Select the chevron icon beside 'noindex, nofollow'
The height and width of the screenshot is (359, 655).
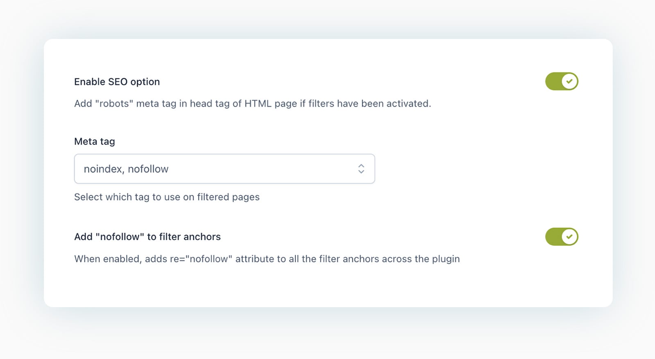[x=361, y=169]
